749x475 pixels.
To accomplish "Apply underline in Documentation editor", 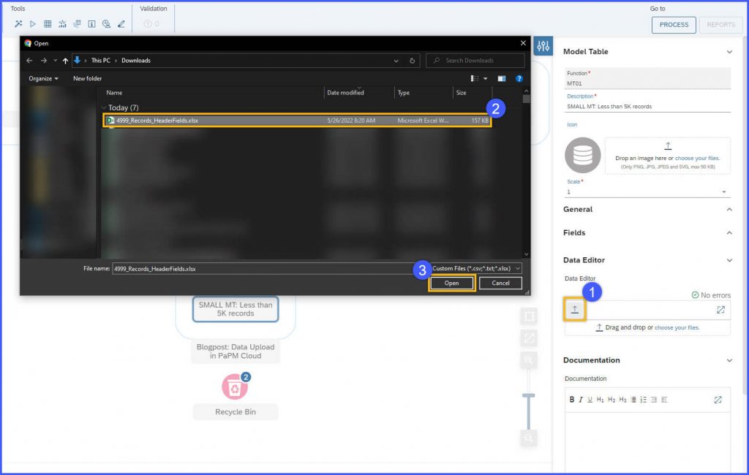I will click(590, 400).
